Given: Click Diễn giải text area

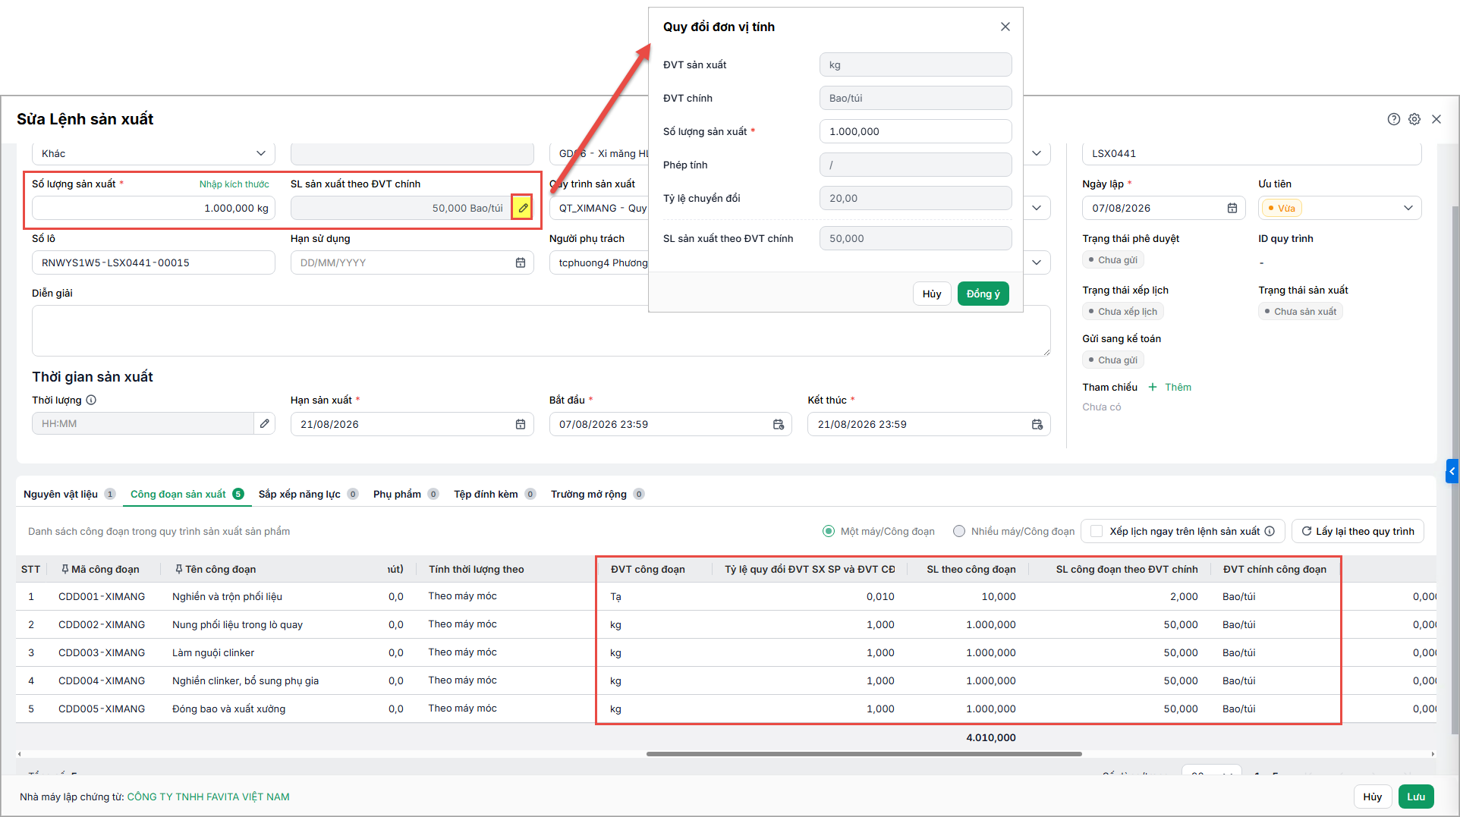Looking at the screenshot, I should click(541, 331).
